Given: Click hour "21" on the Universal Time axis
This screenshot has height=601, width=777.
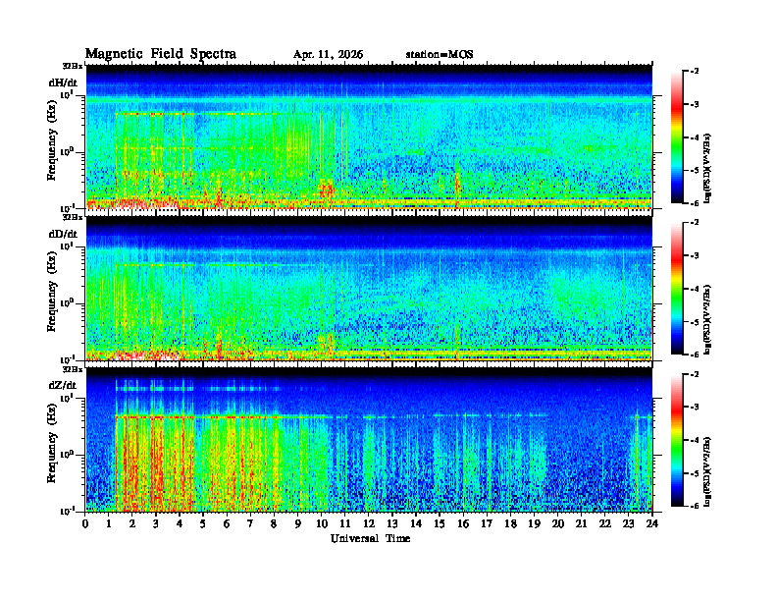Looking at the screenshot, I should 581,524.
